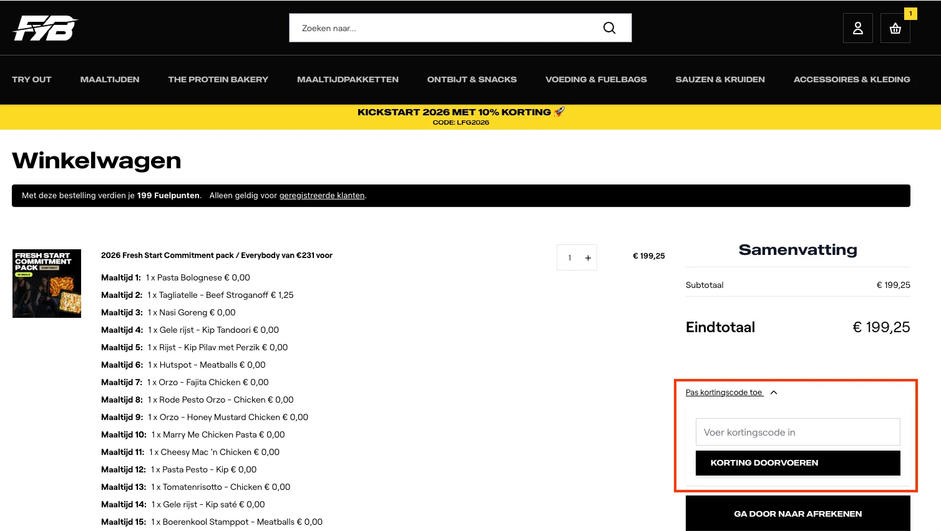Select Sauzen & Kruiden menu item
Image resolution: width=941 pixels, height=531 pixels.
720,80
